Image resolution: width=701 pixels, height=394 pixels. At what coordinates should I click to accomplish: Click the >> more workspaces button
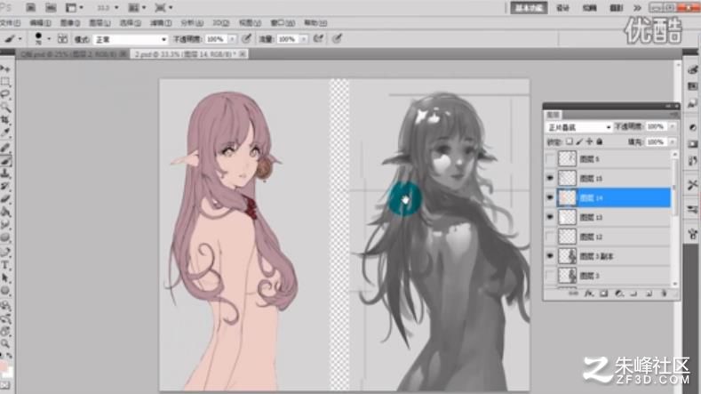[637, 8]
